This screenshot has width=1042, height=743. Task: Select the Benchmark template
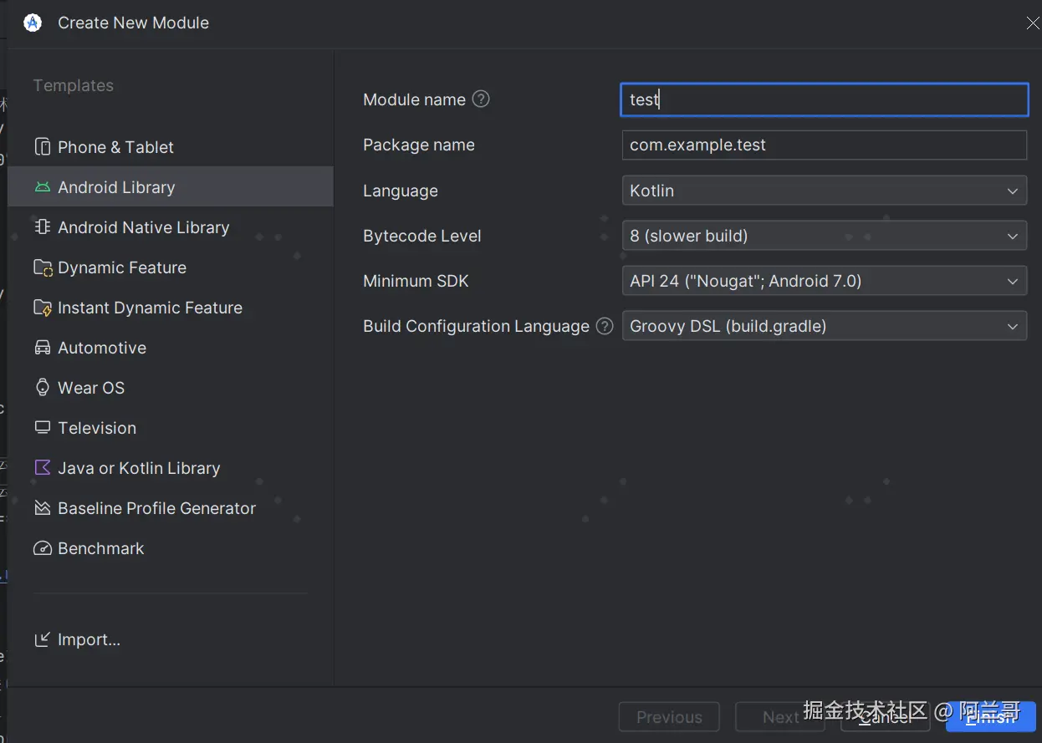171,548
